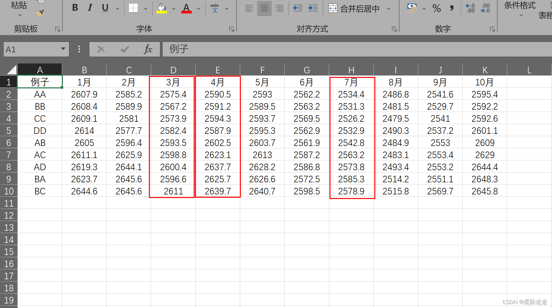Image resolution: width=552 pixels, height=308 pixels.
Task: Open number (数字) dialog launcher
Action: [x=492, y=29]
